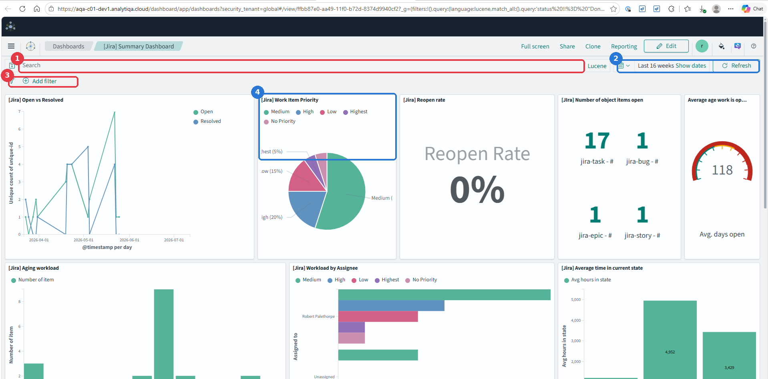The height and width of the screenshot is (379, 768).
Task: Open the browser home page icon
Action: pos(36,8)
